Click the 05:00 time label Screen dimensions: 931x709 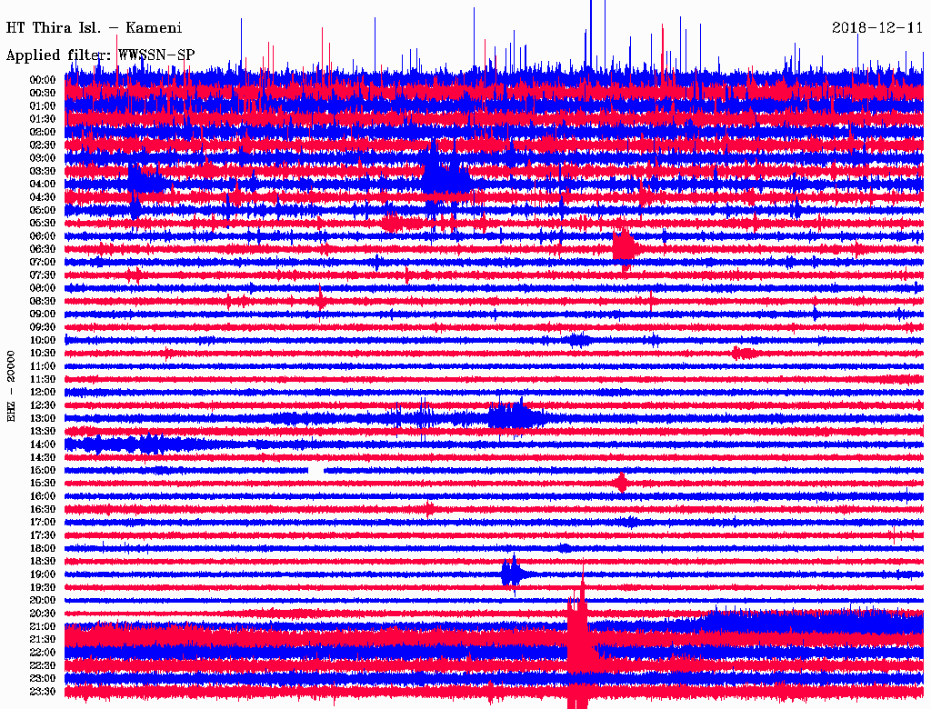coord(43,210)
